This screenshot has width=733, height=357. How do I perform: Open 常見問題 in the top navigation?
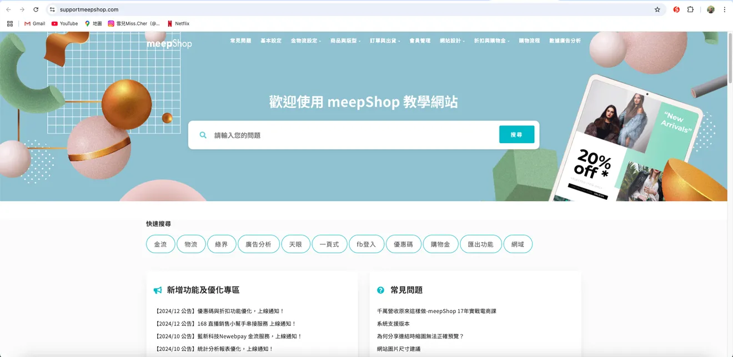[x=240, y=41]
